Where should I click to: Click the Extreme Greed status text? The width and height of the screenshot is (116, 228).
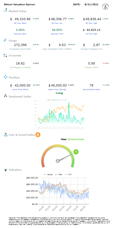point(76,139)
